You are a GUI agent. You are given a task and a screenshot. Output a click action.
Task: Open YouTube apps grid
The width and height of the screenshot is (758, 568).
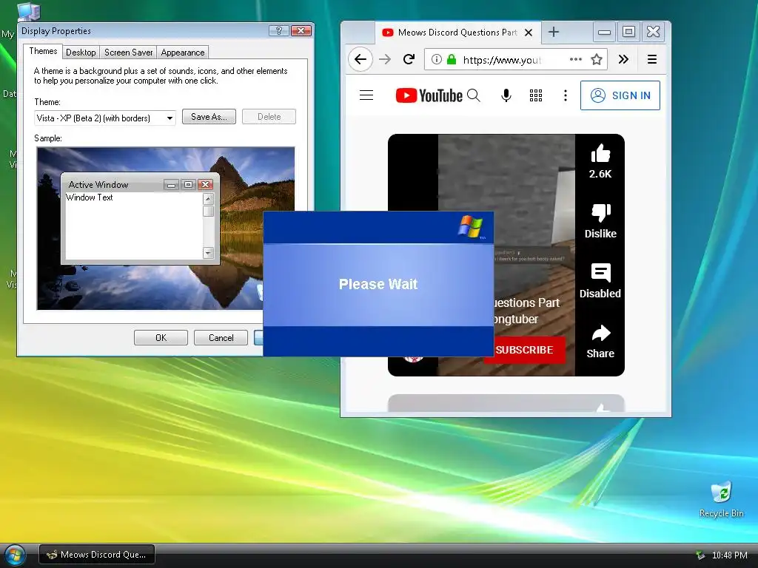coord(536,95)
